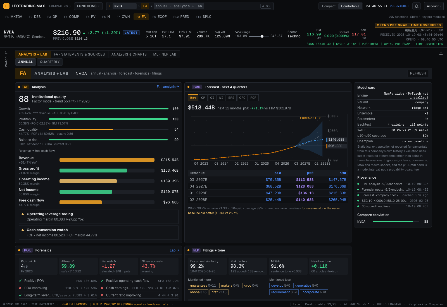Click the bell icon in the right sidebar
The width and height of the screenshot is (447, 307).
(441, 53)
